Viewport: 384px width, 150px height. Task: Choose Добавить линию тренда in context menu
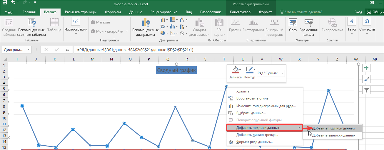click(257, 135)
